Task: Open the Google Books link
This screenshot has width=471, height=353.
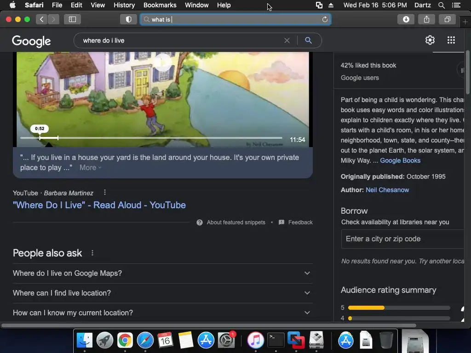Action: 400,160
